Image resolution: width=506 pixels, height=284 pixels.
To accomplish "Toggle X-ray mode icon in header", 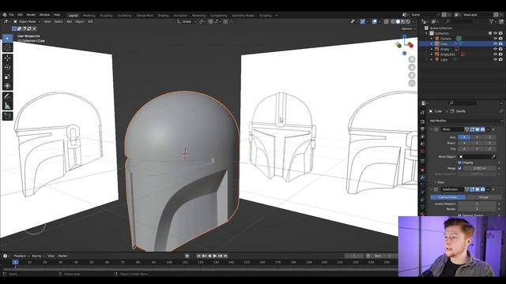I will click(x=387, y=21).
